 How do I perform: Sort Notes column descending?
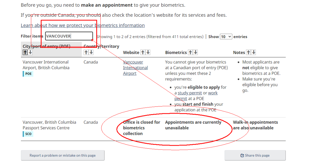[254, 52]
